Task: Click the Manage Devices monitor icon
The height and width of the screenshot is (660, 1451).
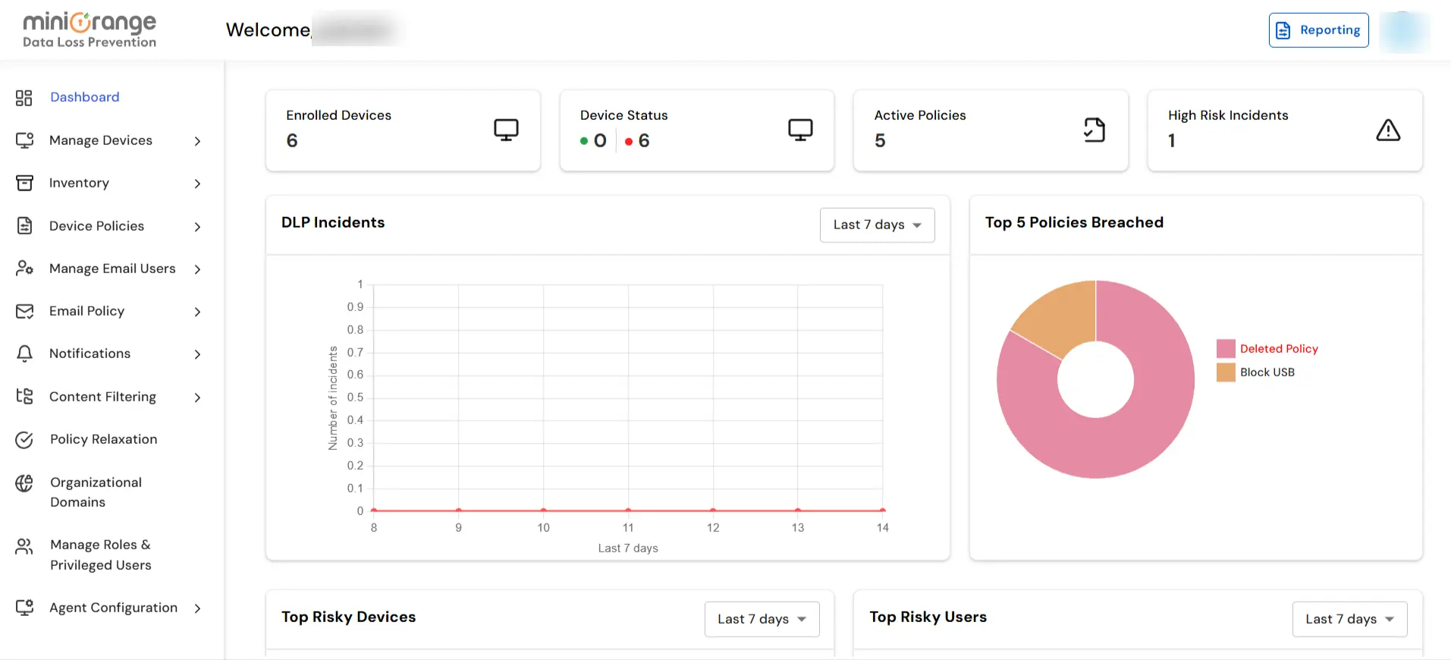Action: 24,140
